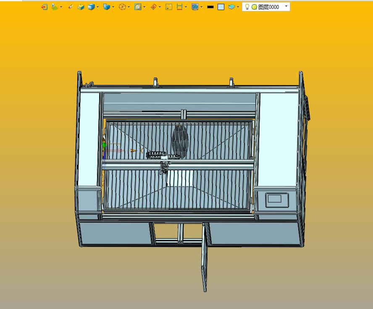Expand the wireframe polyhedron dropdown arrow
Viewport: 373px width, 309px height.
[x=129, y=7]
